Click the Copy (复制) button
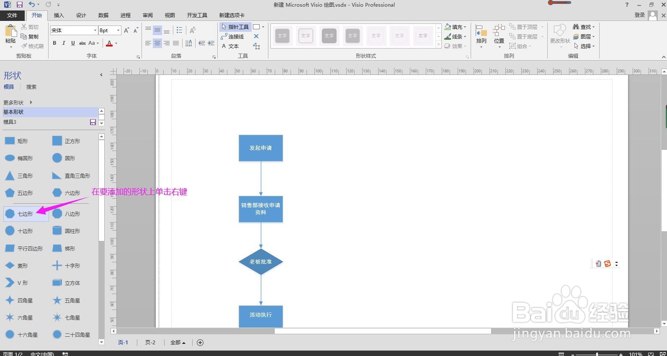This screenshot has width=667, height=356. [x=30, y=36]
